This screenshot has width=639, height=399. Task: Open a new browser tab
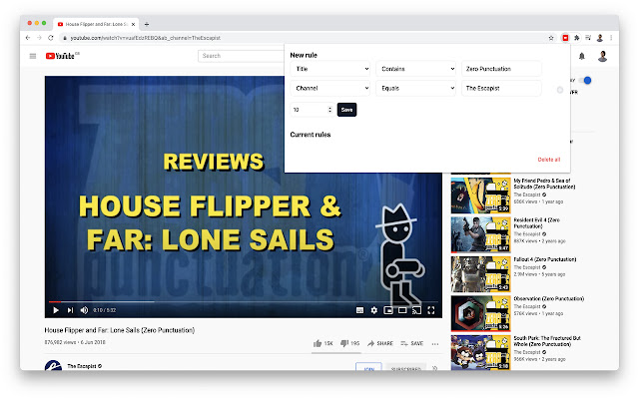(147, 24)
